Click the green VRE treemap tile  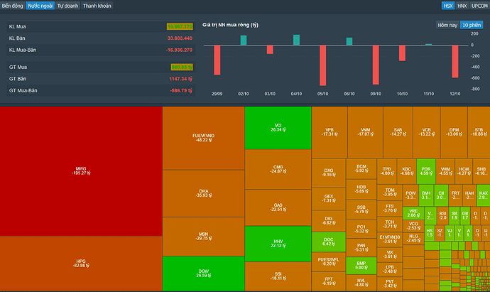[x=413, y=213]
